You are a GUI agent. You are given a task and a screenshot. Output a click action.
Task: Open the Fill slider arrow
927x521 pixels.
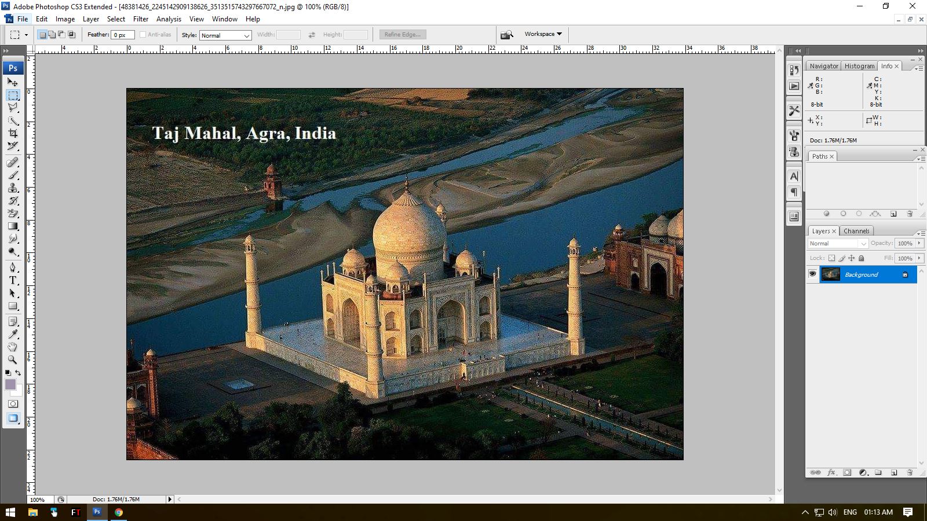point(919,258)
